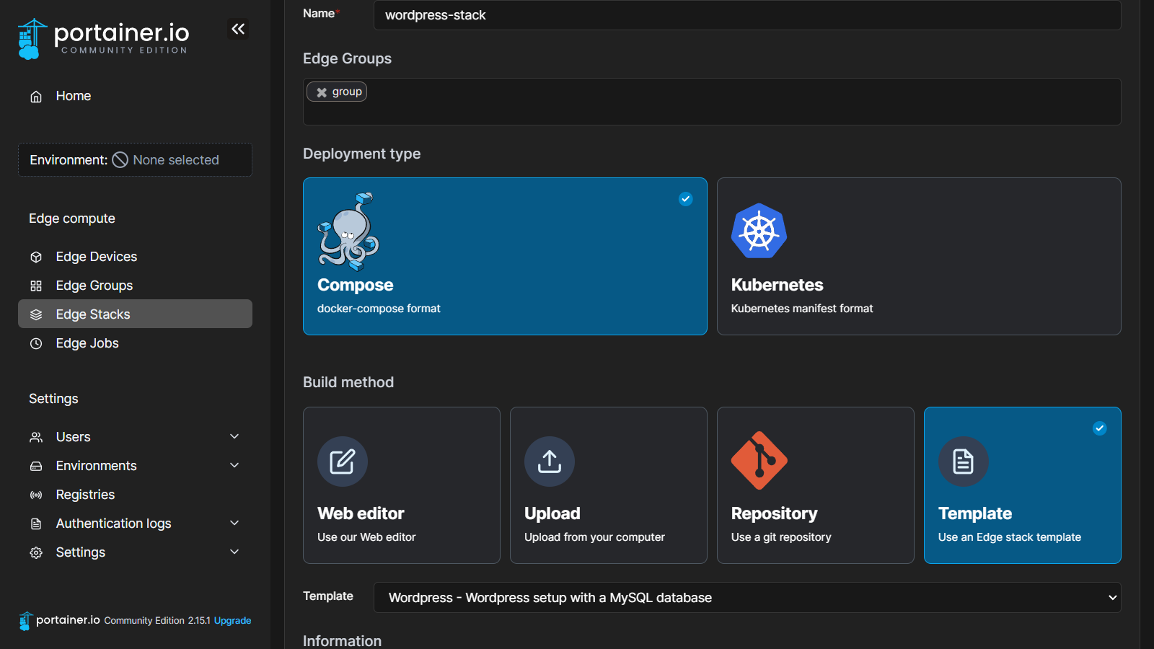1154x649 pixels.
Task: Click the Upgrade link
Action: pyautogui.click(x=232, y=620)
